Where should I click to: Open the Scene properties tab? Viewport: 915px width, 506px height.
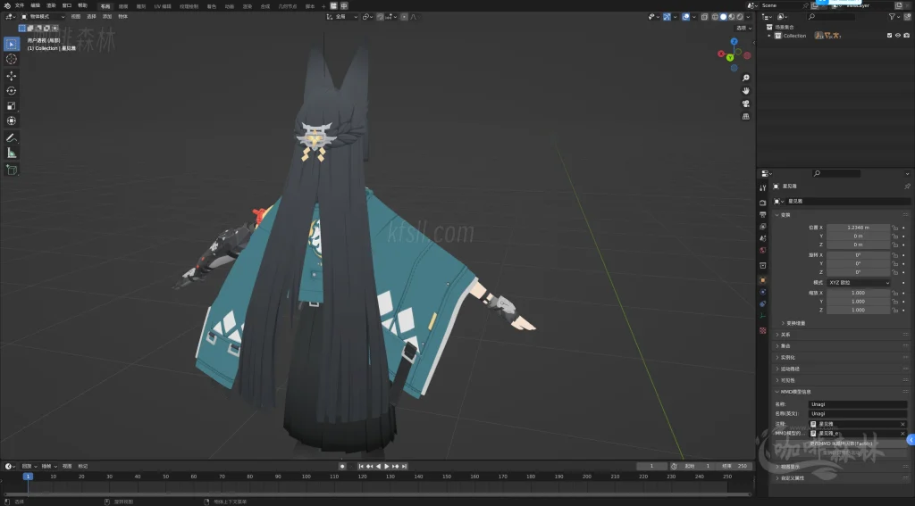coord(763,238)
